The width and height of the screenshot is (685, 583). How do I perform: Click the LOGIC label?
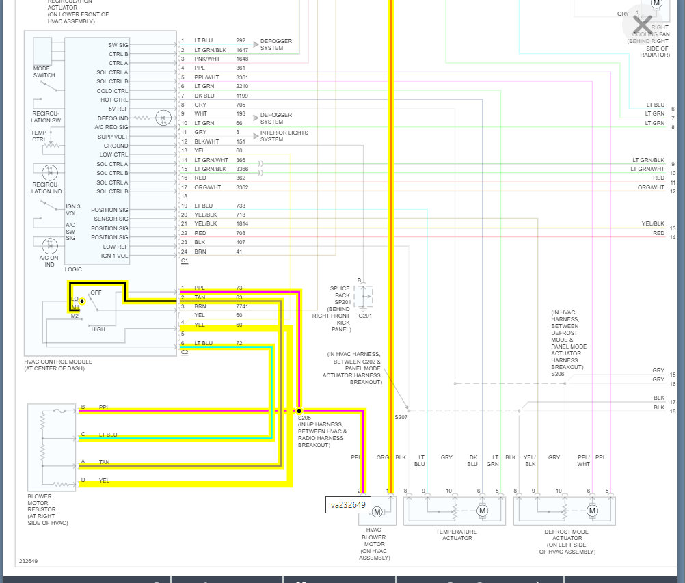coord(73,269)
